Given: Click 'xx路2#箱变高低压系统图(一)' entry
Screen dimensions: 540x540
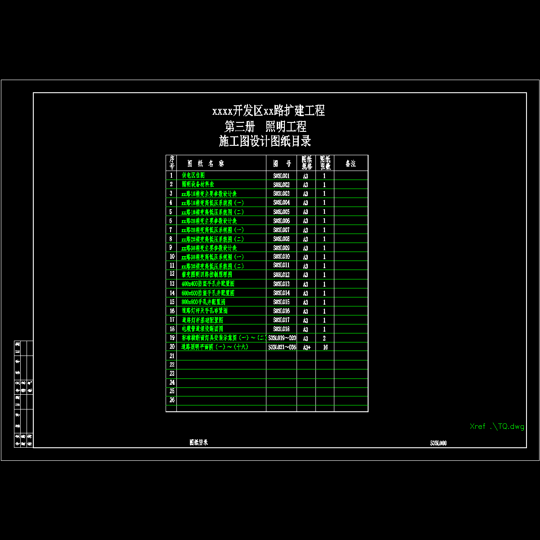Looking at the screenshot, I should point(213,230).
